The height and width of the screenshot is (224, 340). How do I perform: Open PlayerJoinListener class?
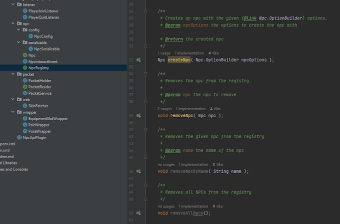pos(43,11)
